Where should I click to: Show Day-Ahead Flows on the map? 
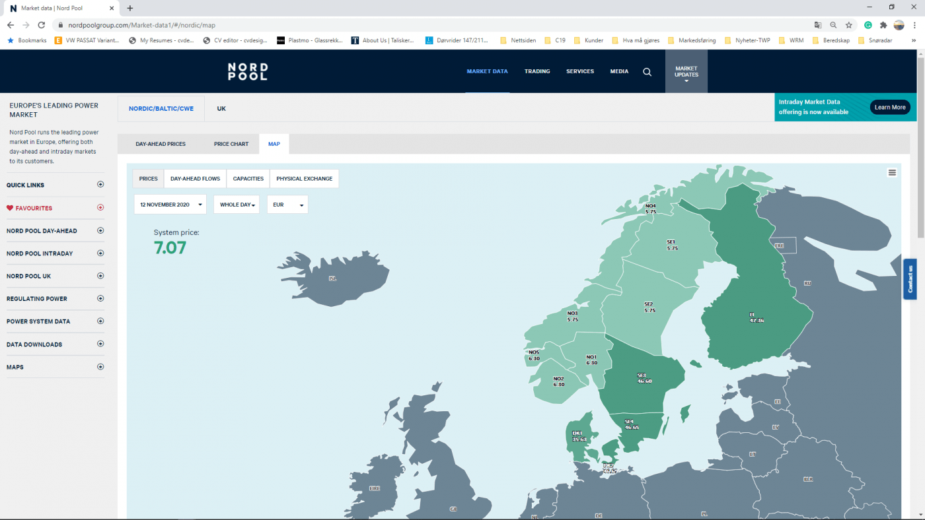pos(195,179)
